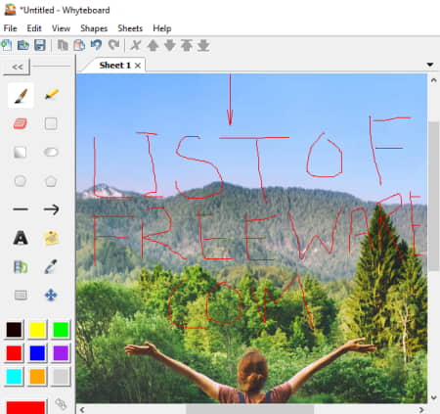Click the vertical scrollbar down arrow
The image size is (440, 414).
pyautogui.click(x=434, y=397)
